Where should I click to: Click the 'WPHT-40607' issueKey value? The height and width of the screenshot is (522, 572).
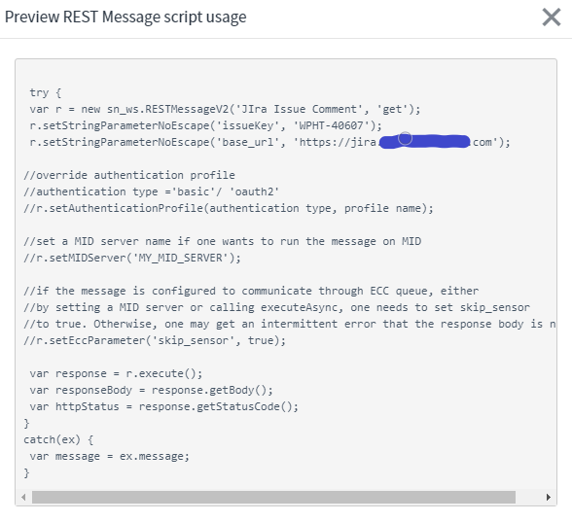331,125
